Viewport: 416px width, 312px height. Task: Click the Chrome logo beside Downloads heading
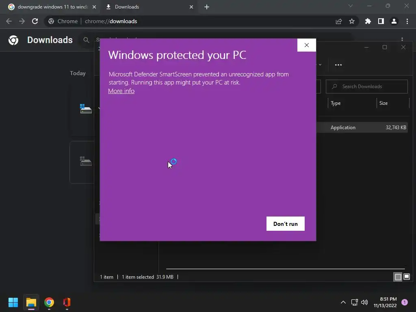pos(13,40)
